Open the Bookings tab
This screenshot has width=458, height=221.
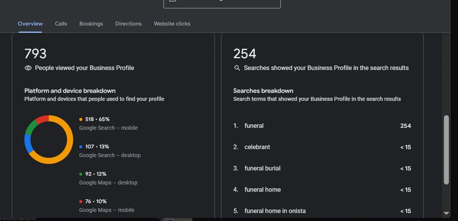(x=91, y=24)
